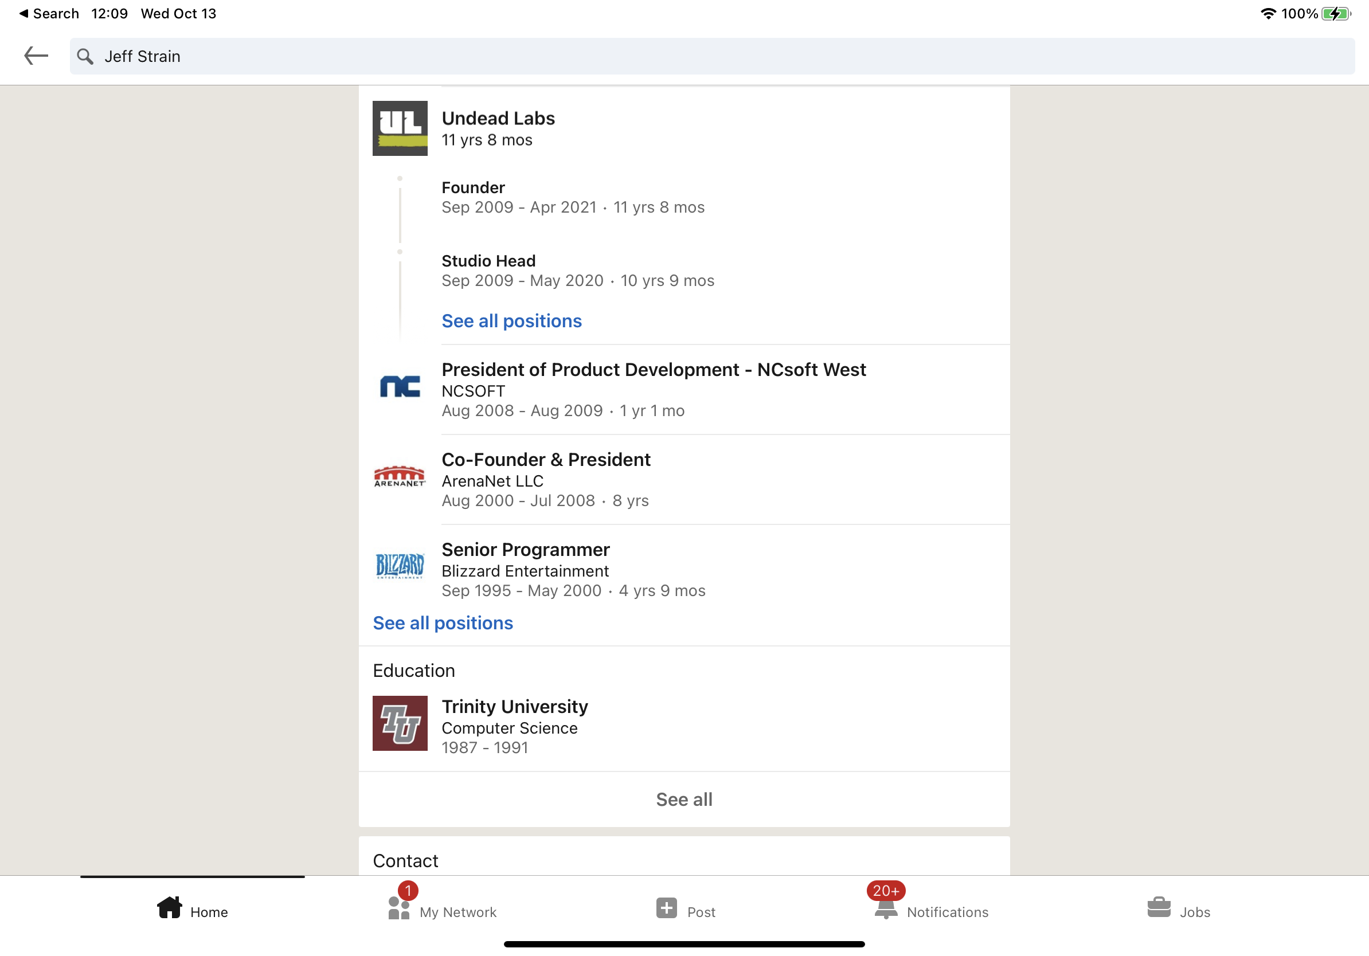Tap the Post plus icon
The height and width of the screenshot is (956, 1369).
click(x=667, y=908)
